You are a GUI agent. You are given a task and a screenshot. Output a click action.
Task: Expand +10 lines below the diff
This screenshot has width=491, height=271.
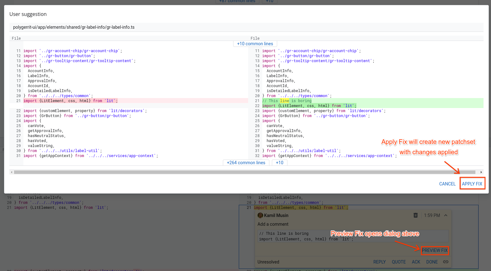coord(279,163)
